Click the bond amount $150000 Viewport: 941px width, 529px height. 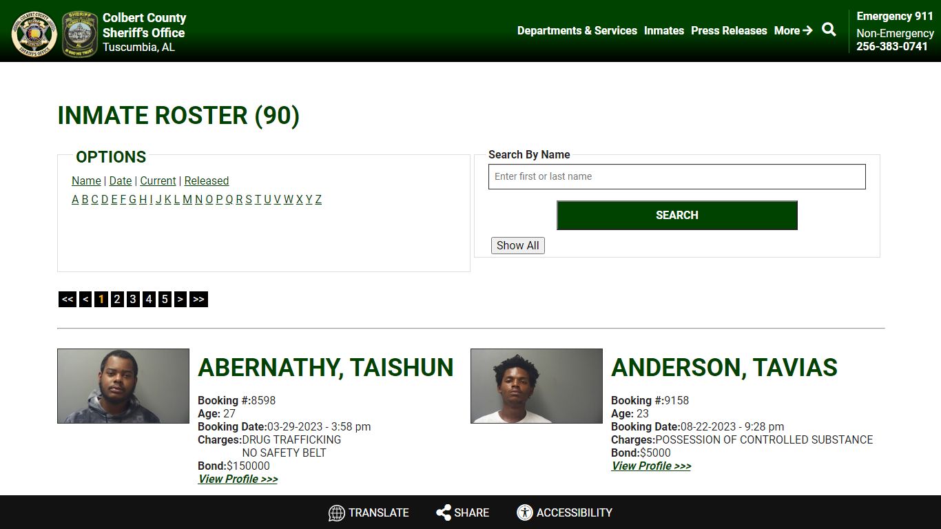[x=248, y=466]
